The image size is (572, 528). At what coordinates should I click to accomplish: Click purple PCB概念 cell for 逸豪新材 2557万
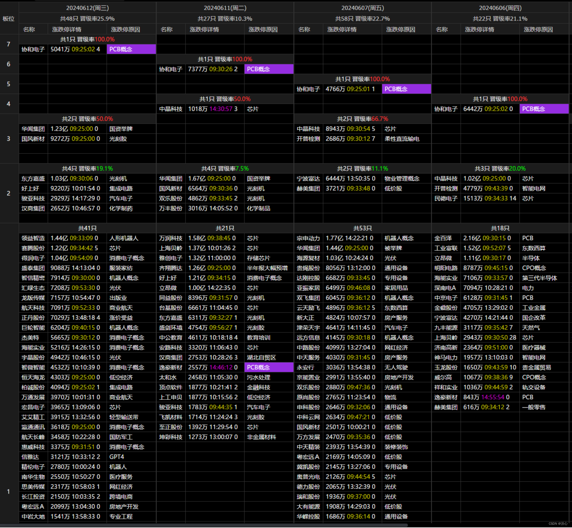click(269, 368)
